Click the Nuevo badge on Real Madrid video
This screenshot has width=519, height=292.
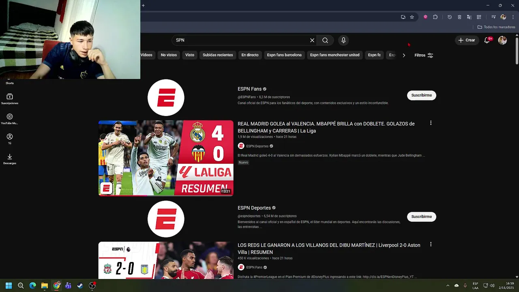pos(243,162)
